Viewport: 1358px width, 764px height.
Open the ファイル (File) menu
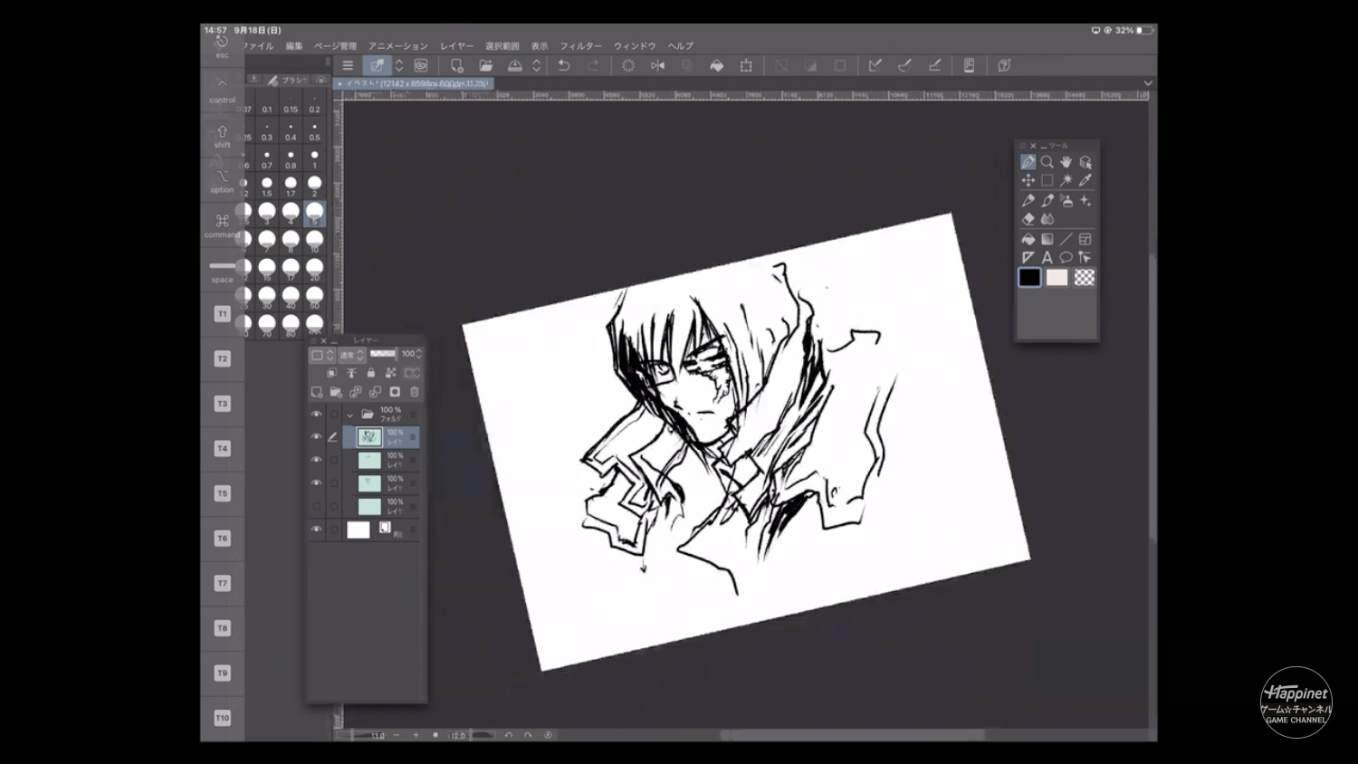pos(258,46)
